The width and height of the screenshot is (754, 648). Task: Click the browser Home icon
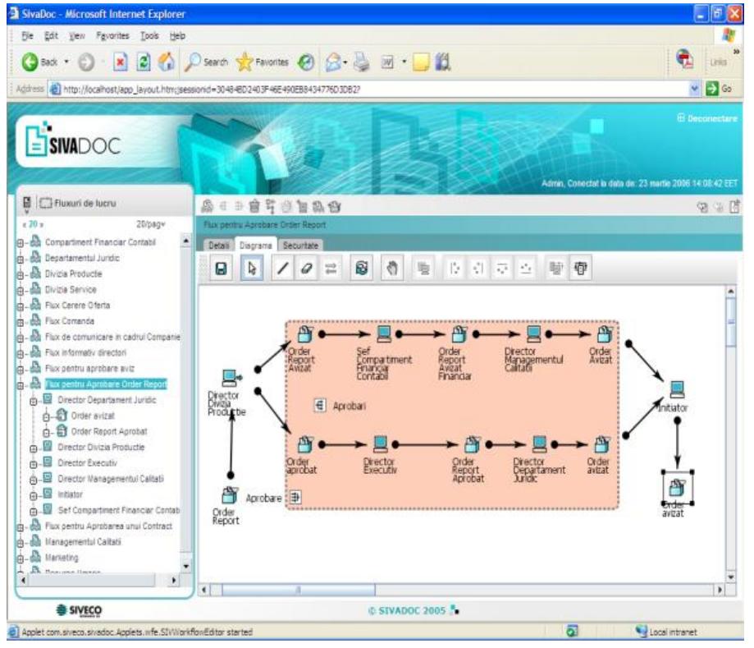(167, 62)
